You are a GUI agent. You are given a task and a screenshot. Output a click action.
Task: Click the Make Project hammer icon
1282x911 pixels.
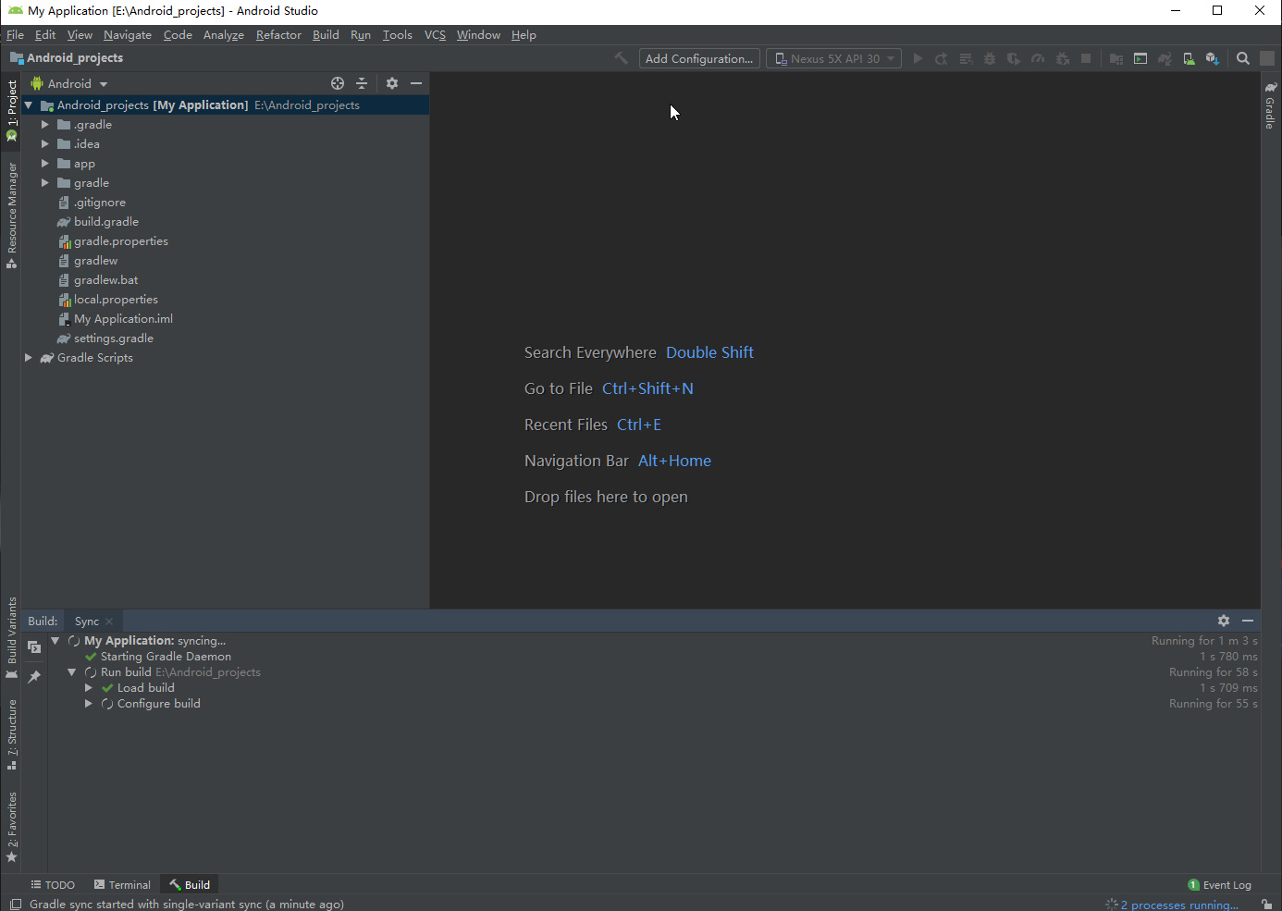pyautogui.click(x=621, y=58)
